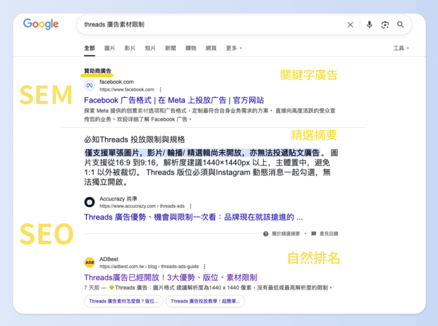Click the ADBest site favicon
The image size is (438, 326).
(x=89, y=262)
